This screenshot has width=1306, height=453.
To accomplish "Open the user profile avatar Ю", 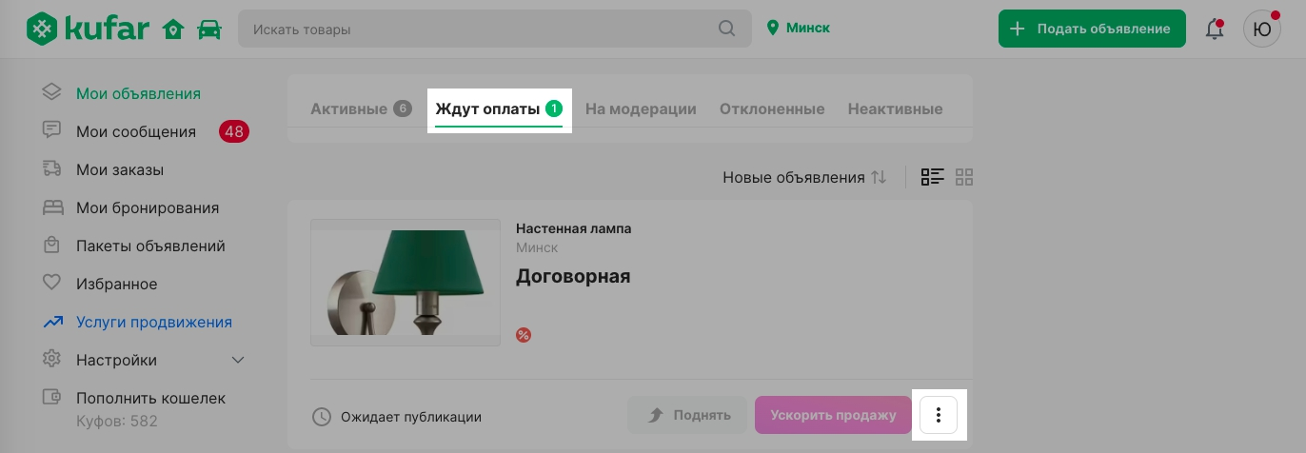I will point(1261,30).
